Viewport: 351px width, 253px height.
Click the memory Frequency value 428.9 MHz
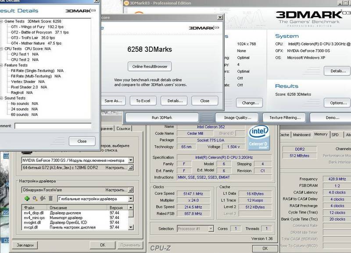[x=337, y=179]
